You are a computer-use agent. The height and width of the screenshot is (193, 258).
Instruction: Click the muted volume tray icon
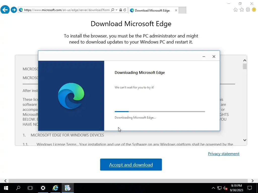tap(225, 188)
